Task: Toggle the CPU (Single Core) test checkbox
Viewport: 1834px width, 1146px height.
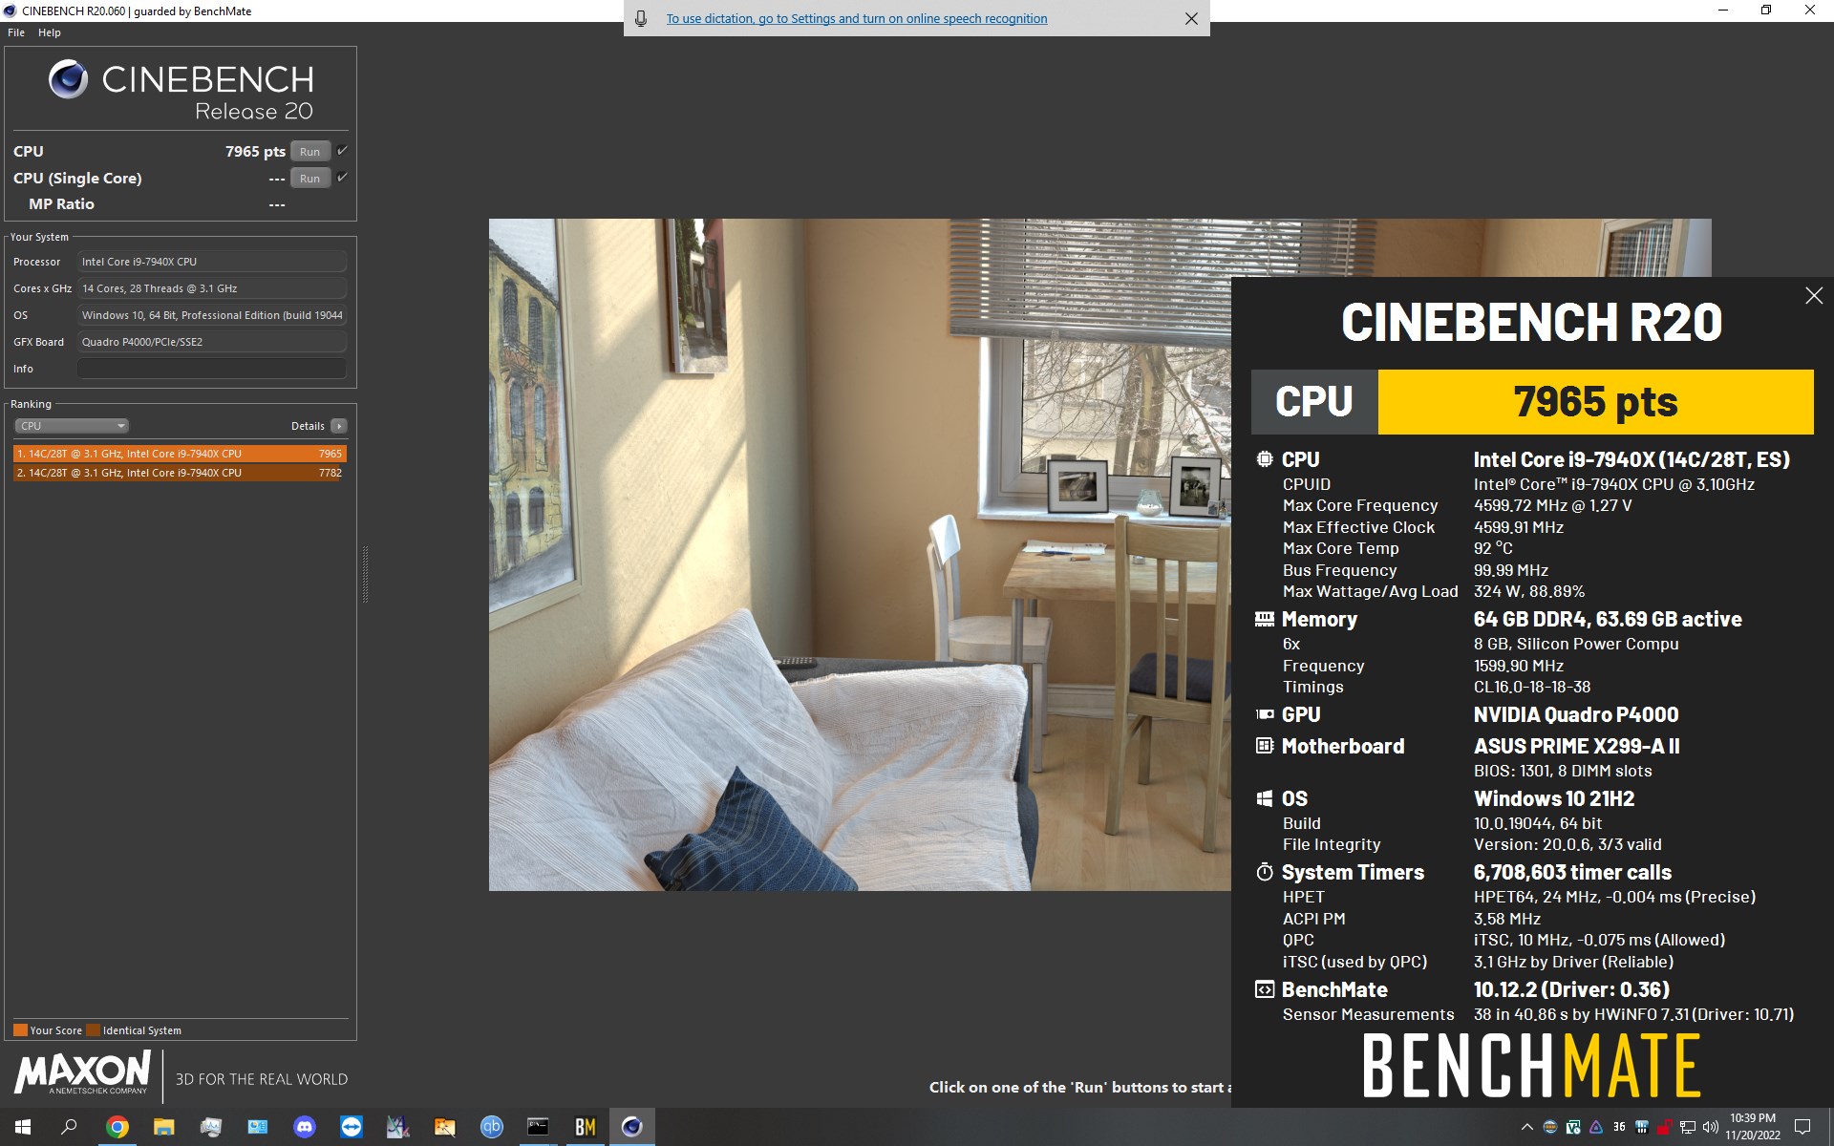Action: pos(342,177)
